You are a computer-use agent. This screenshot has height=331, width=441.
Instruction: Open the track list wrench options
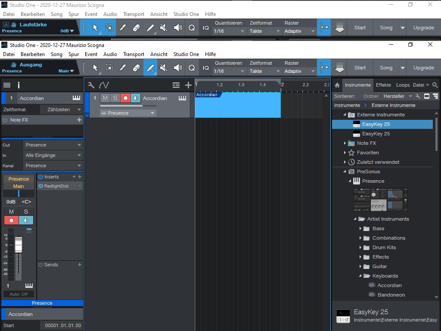pyautogui.click(x=91, y=85)
